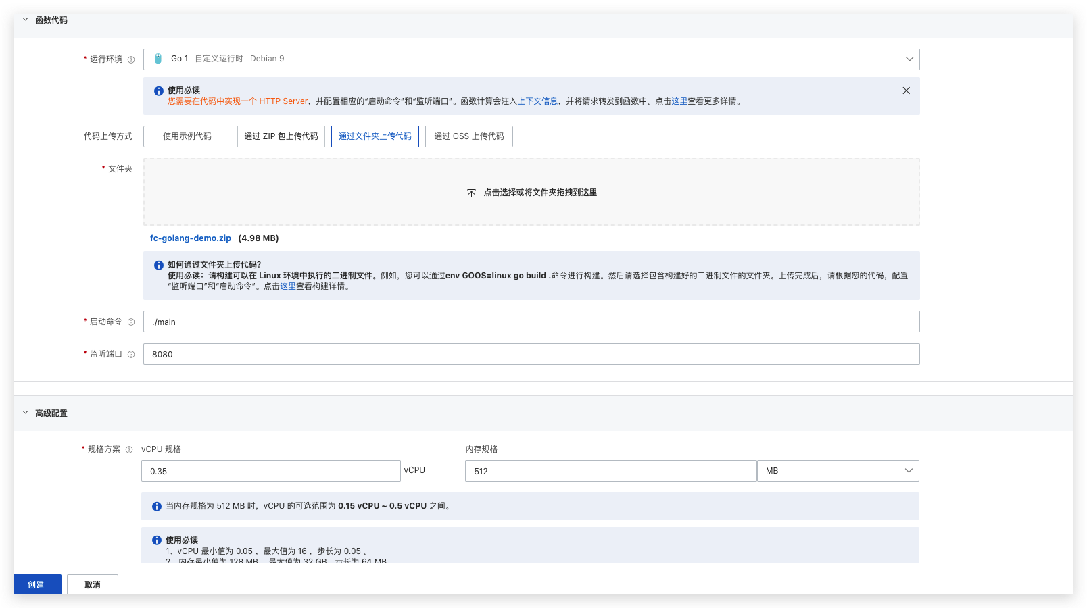Viewport: 1087px width, 608px height.
Task: Click the 如何通过文件夹上传代码? heading text
Action: (214, 265)
